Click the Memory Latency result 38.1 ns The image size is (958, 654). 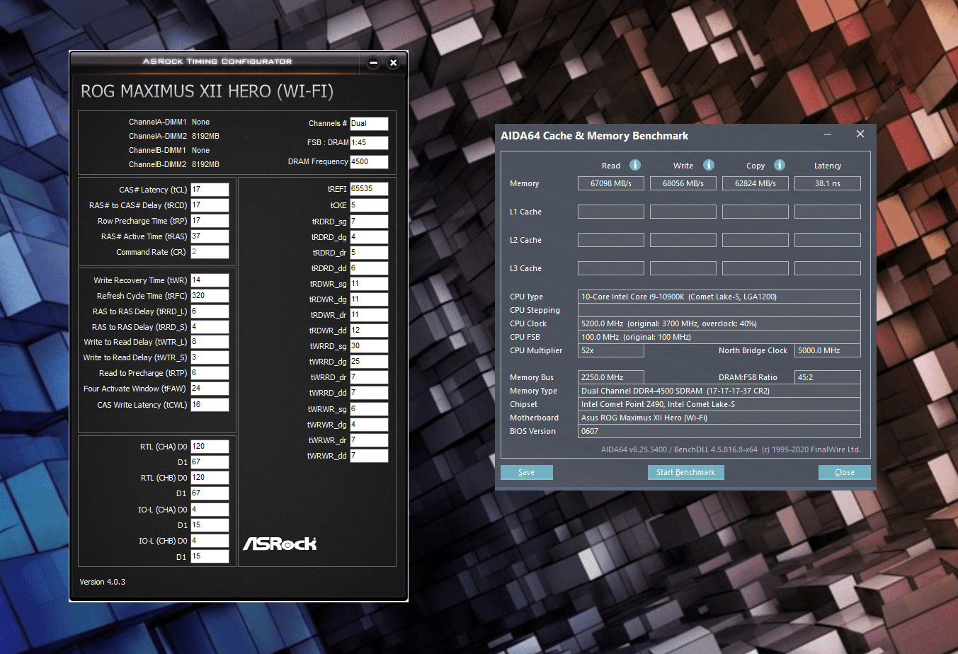point(828,183)
